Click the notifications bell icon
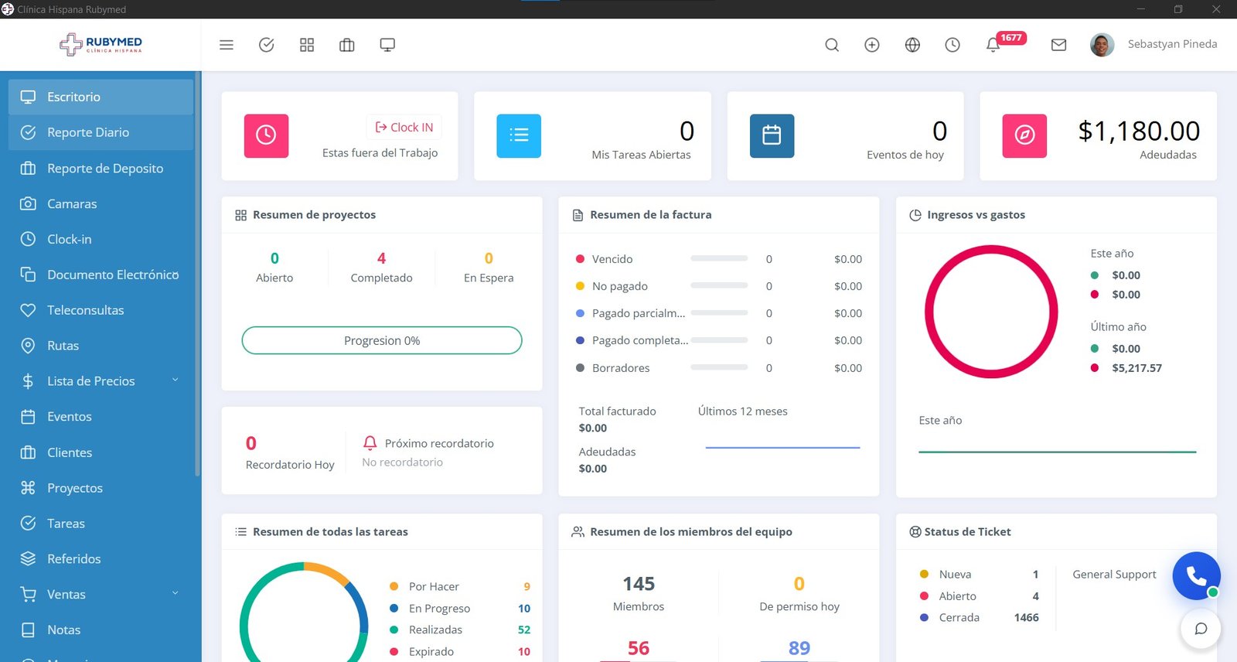Image resolution: width=1237 pixels, height=662 pixels. click(x=993, y=45)
